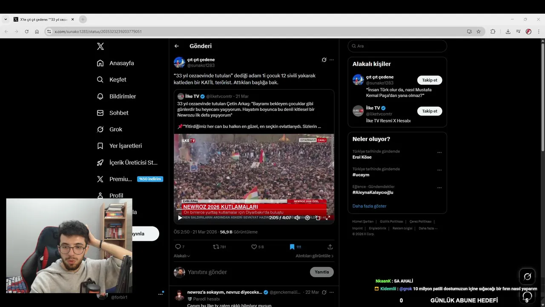Open more options on genckemalli reply
The height and width of the screenshot is (307, 545).
click(332, 293)
